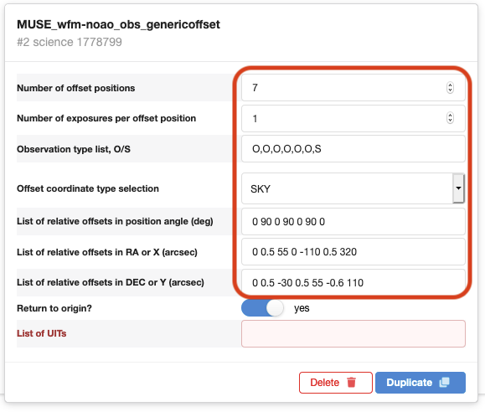Click the trash icon on Delete button

tap(351, 383)
